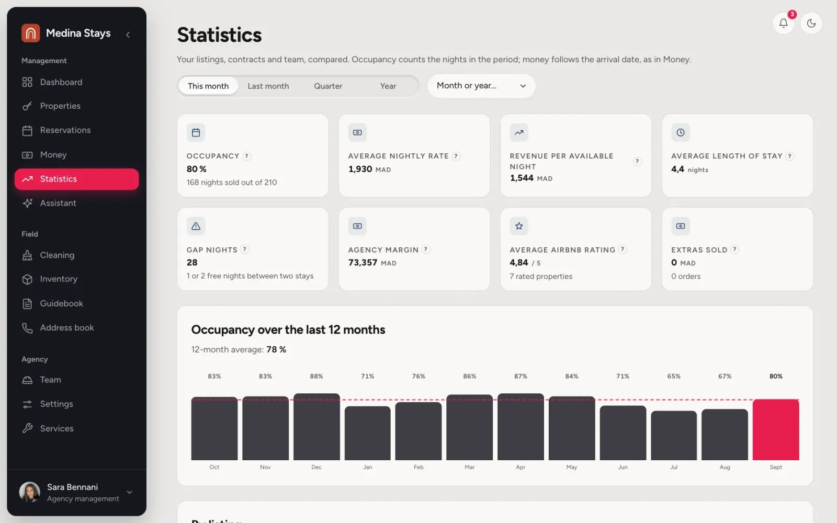Open the Address book

click(76, 328)
